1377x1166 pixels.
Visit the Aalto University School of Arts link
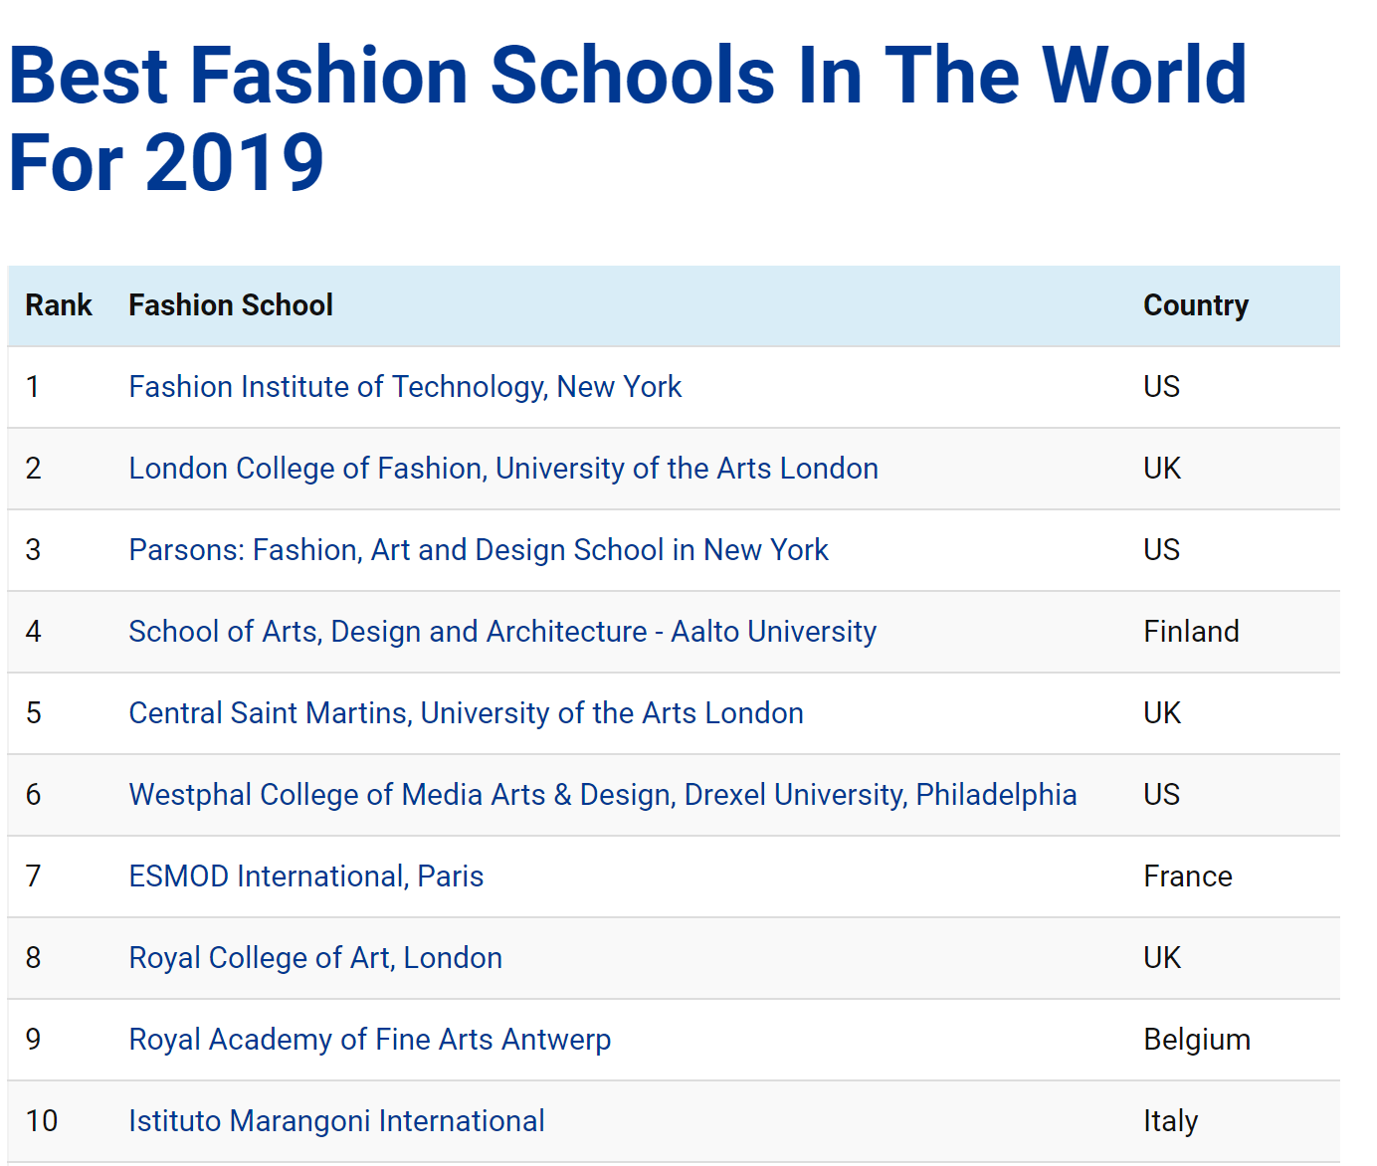coord(502,632)
